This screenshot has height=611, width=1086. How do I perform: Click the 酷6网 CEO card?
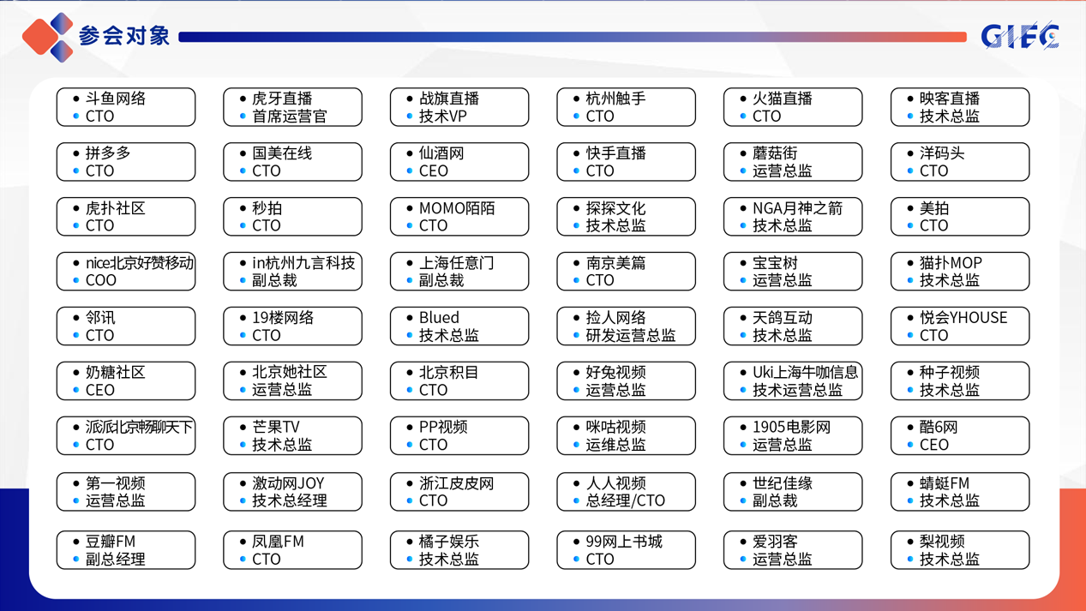960,436
